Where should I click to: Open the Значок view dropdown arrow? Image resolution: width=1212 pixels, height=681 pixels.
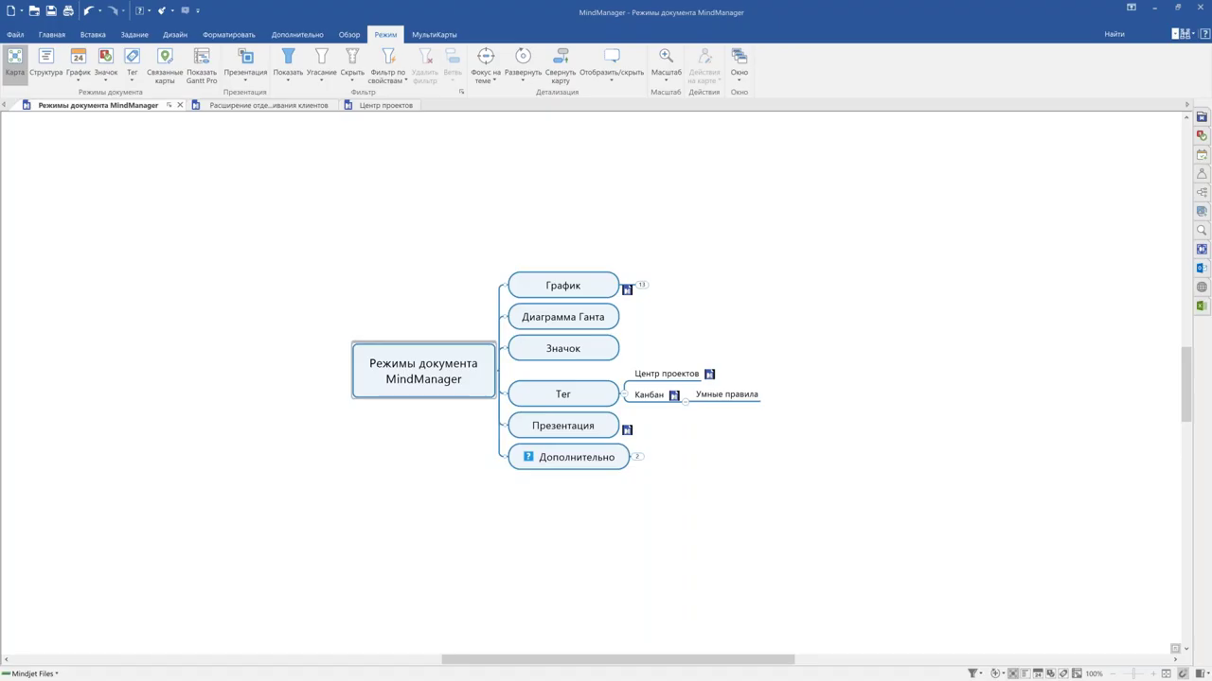[106, 80]
